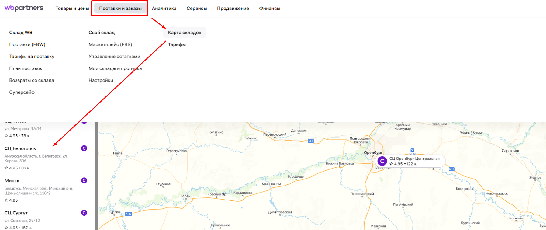Open the Продвижение menu
This screenshot has height=230, width=546.
tap(233, 9)
